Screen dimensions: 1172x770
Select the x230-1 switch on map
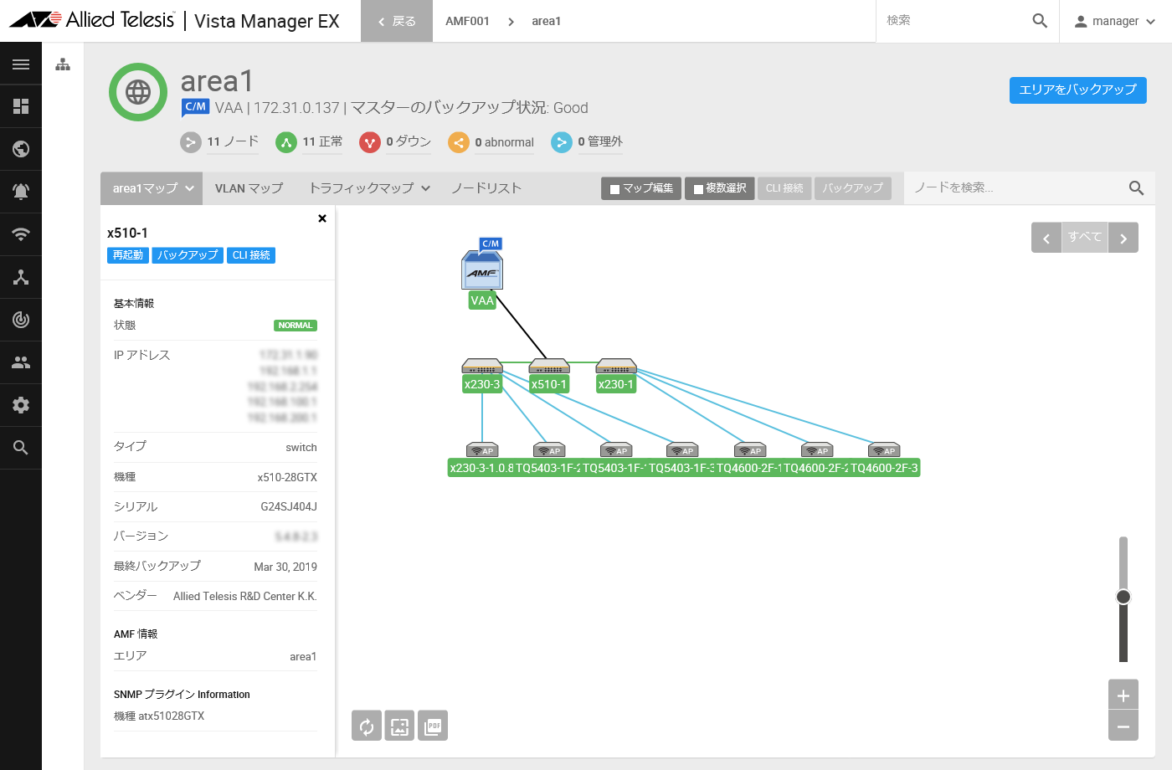point(616,367)
